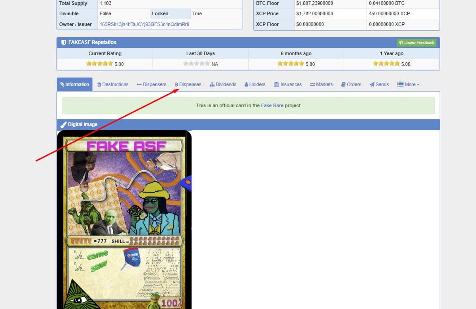The image size is (476, 309).
Task: Select the Total Supply value 1,103
Action: pyautogui.click(x=105, y=3)
